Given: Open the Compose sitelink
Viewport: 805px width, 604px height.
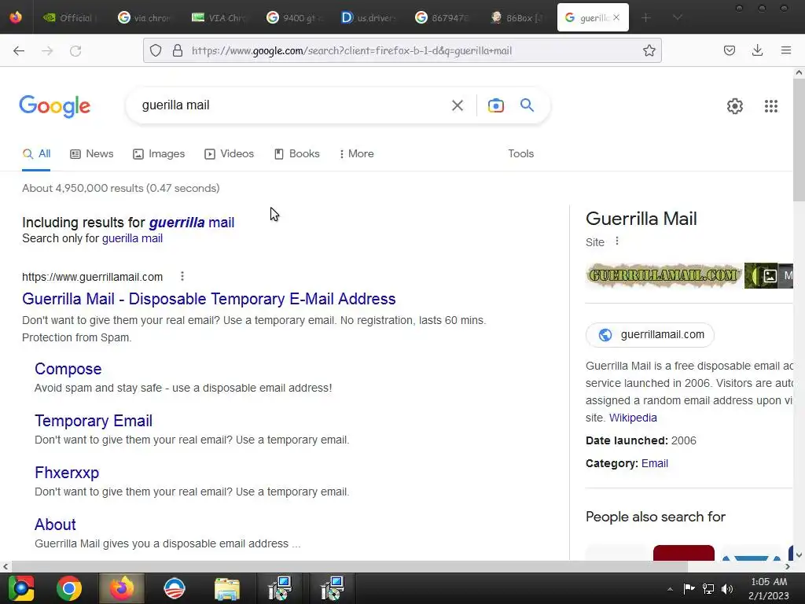Looking at the screenshot, I should (x=68, y=369).
